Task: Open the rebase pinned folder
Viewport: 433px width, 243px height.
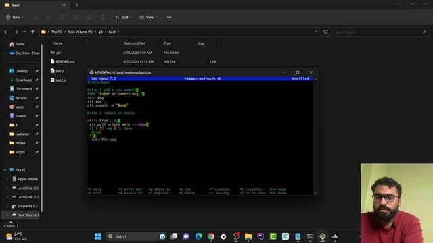Action: pos(18,143)
